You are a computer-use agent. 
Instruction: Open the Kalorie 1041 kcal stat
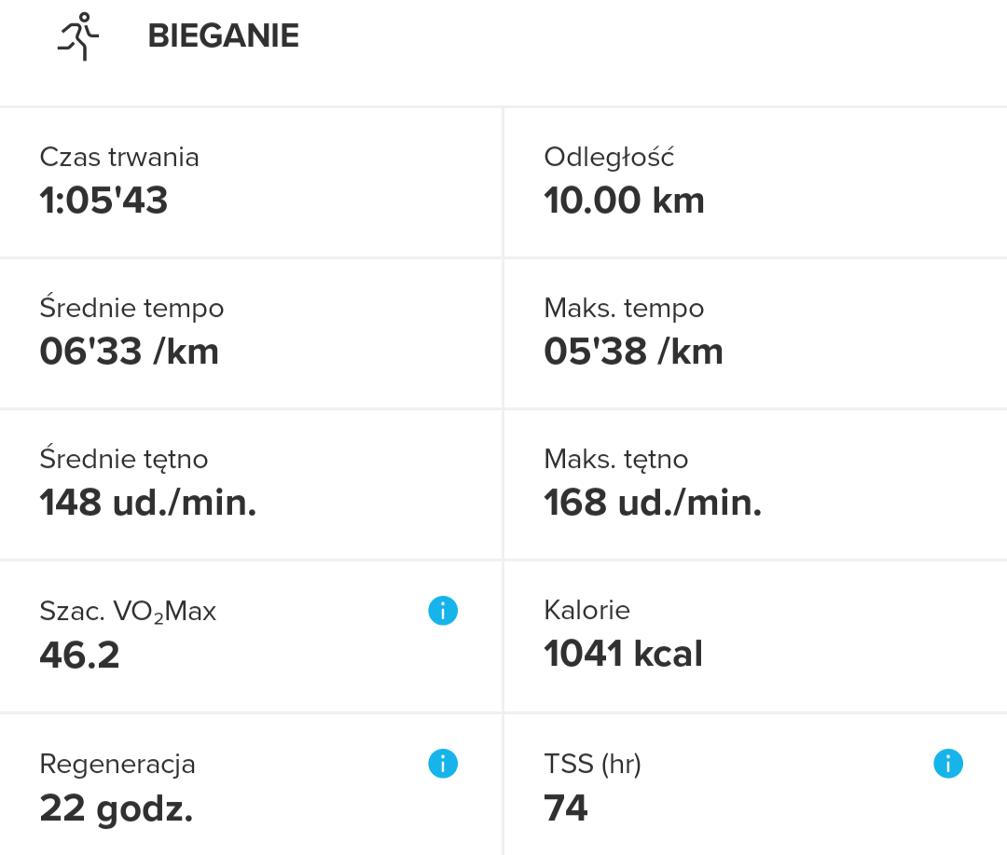[x=623, y=654]
